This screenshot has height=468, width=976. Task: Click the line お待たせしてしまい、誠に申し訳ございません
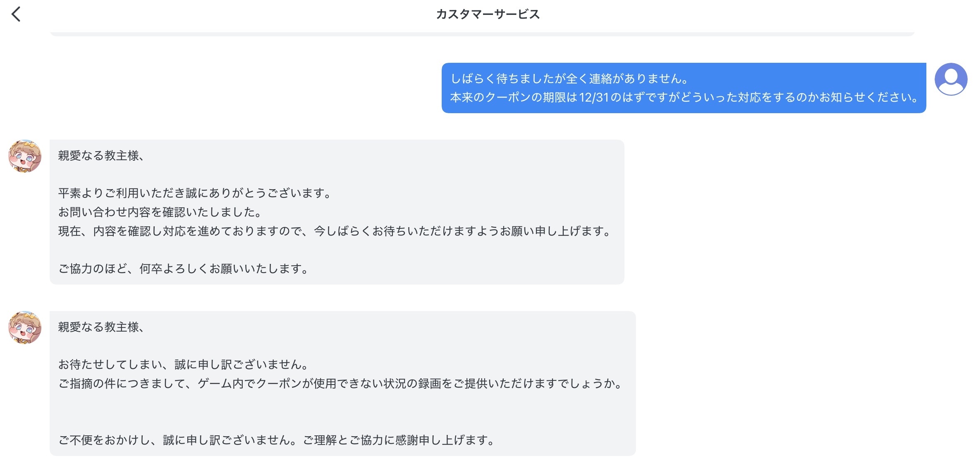click(183, 364)
